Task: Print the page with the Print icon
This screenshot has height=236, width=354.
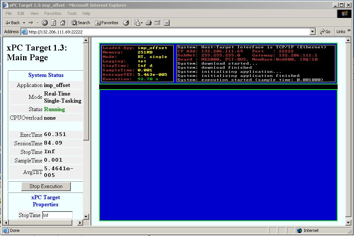Action: tap(149, 23)
